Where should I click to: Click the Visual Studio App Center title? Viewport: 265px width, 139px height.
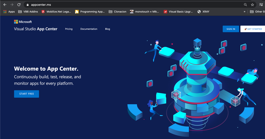point(36,29)
